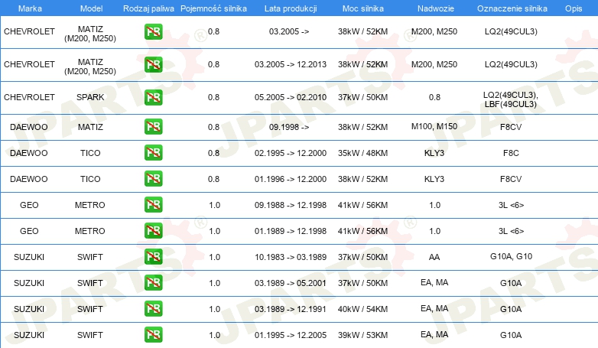
Task: Click the Opis column header
Action: pos(574,8)
